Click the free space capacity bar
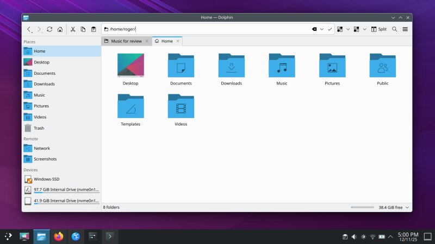 click(x=362, y=207)
